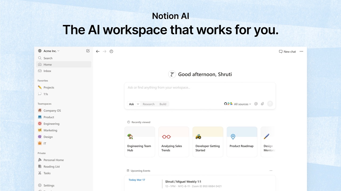Switch to the Research mode

click(x=148, y=104)
